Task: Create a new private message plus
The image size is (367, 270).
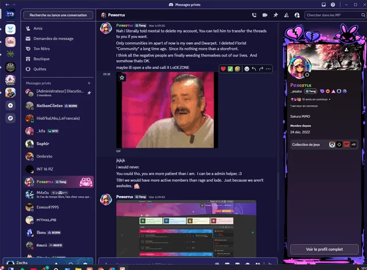Action: [x=89, y=83]
